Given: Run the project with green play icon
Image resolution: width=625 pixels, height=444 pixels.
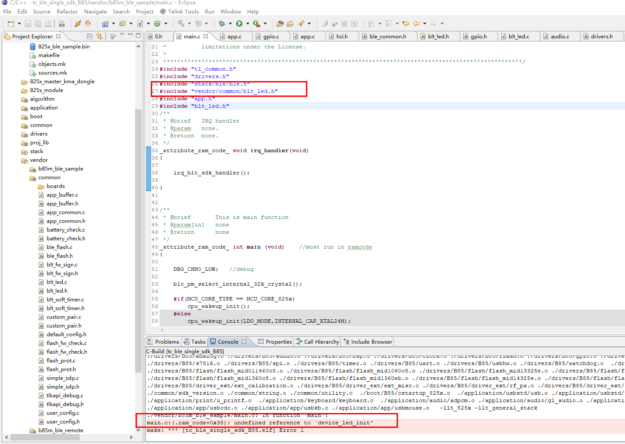Looking at the screenshot, I should (x=239, y=24).
